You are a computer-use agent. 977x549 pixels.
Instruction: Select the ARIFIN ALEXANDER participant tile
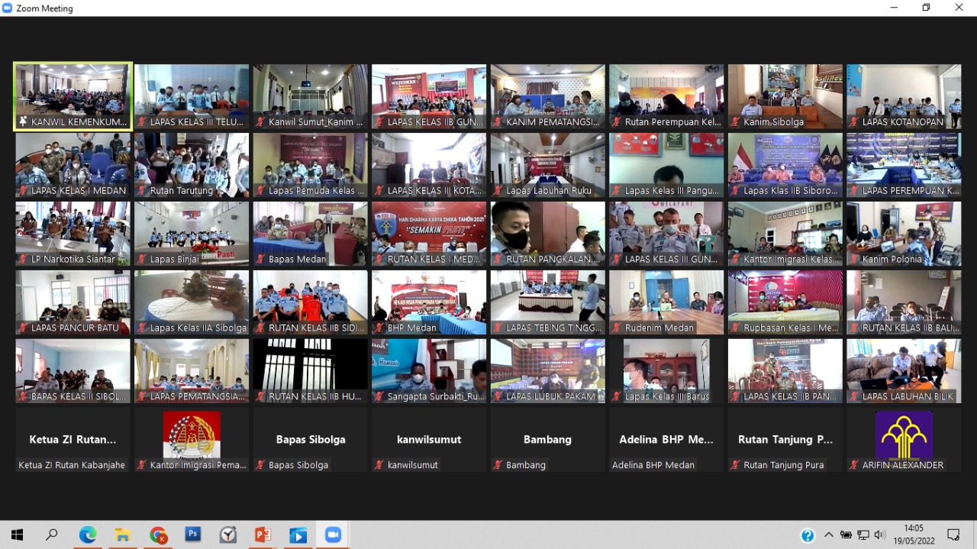pyautogui.click(x=904, y=440)
